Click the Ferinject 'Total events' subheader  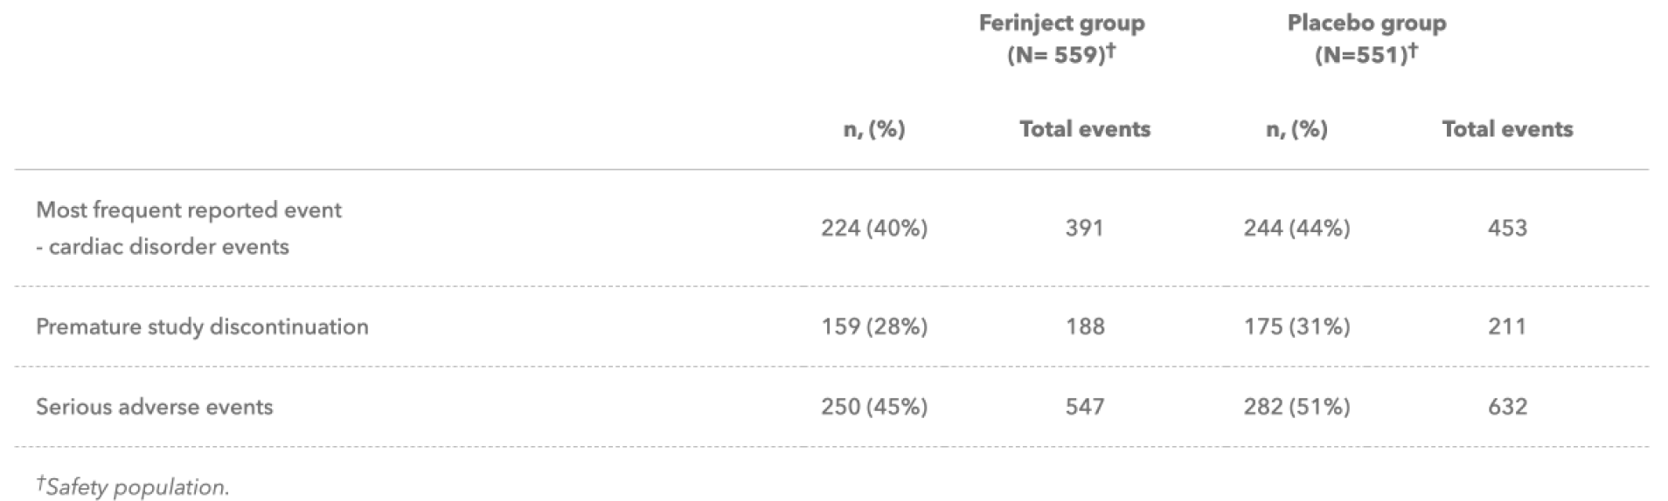pos(1084,129)
